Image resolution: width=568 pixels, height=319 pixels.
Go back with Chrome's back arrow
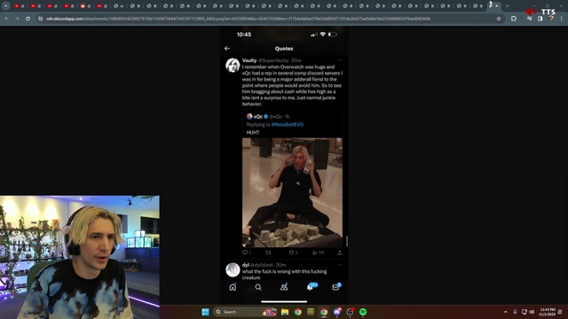click(6, 19)
